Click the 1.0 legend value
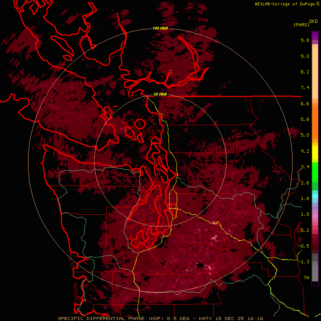Image resolution: width=321 pixels, height=321 pixels. tap(305, 214)
